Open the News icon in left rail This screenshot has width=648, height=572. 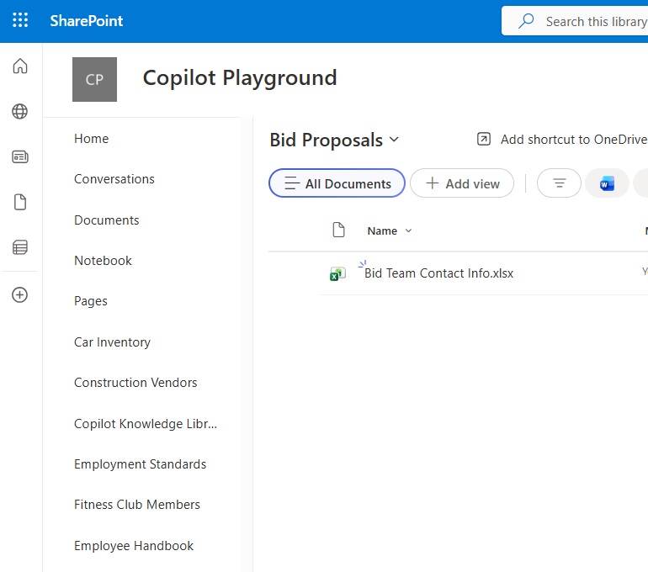click(x=20, y=156)
